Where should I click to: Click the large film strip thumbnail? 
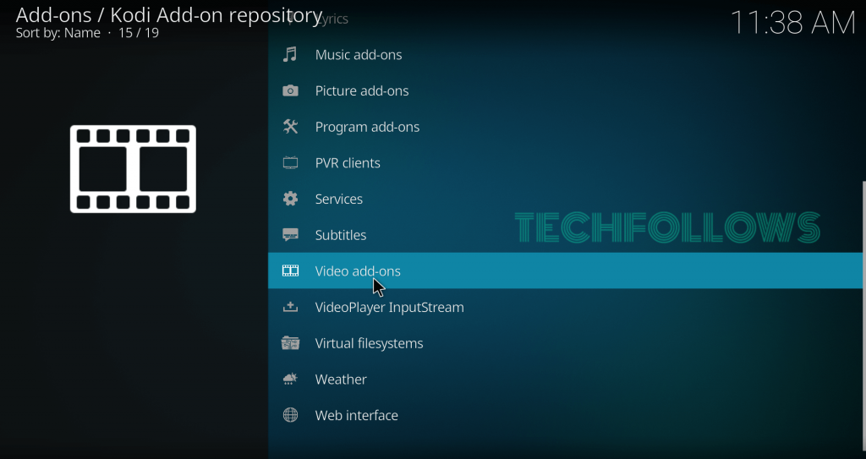[133, 169]
